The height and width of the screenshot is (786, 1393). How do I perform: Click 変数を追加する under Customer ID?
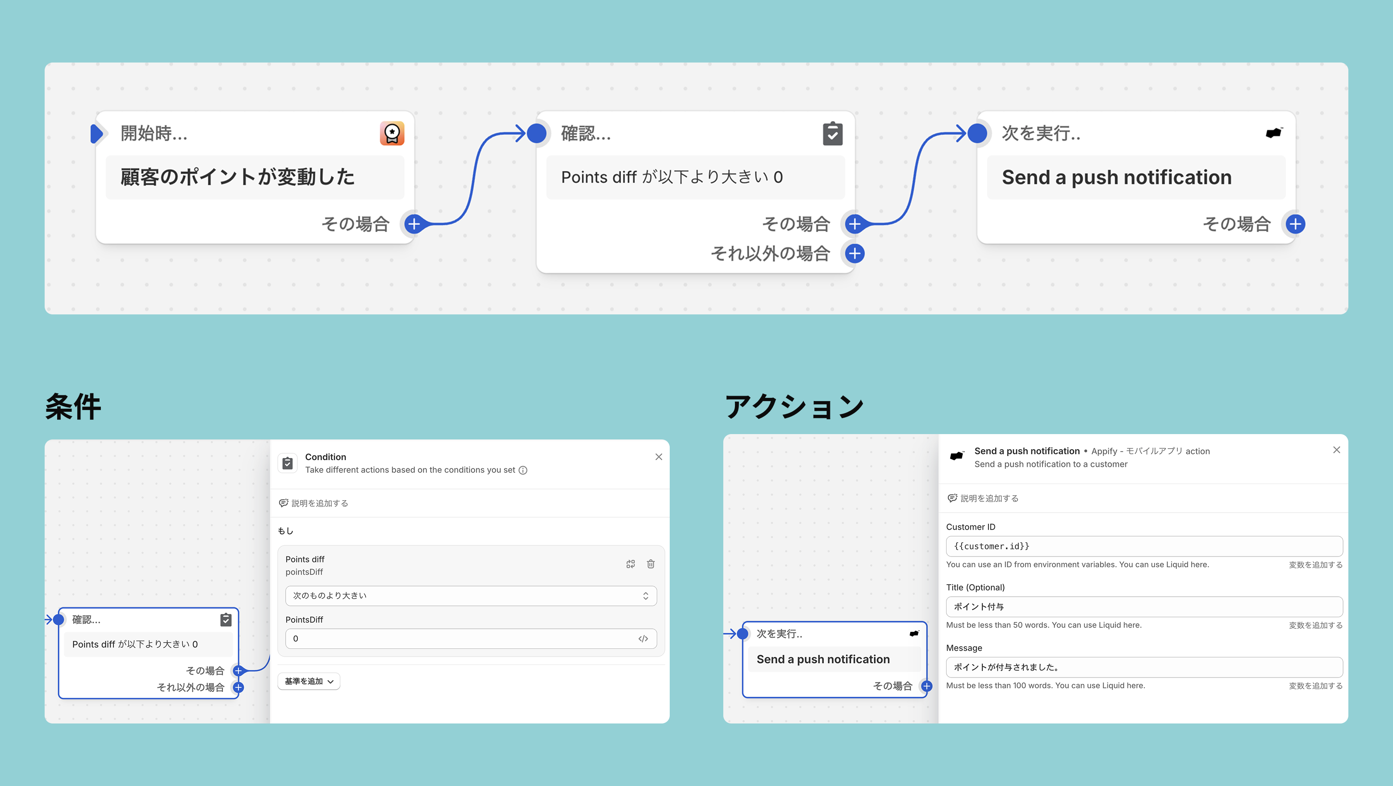point(1315,565)
